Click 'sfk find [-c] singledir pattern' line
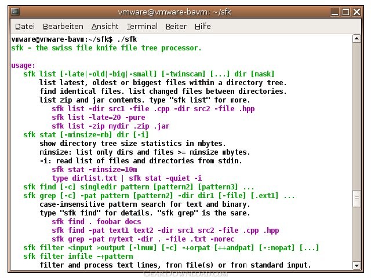Screen dimensions: 371x278 coord(139,187)
